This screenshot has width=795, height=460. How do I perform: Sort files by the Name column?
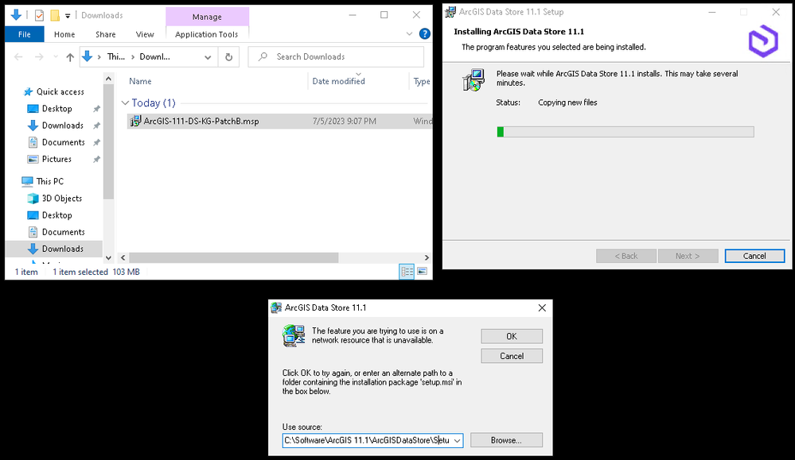point(140,81)
